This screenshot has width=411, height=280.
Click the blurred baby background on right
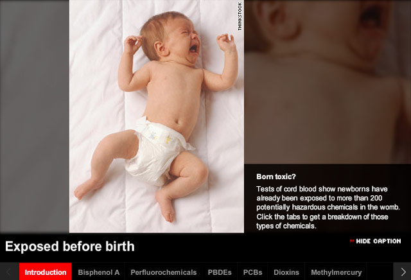click(x=328, y=82)
